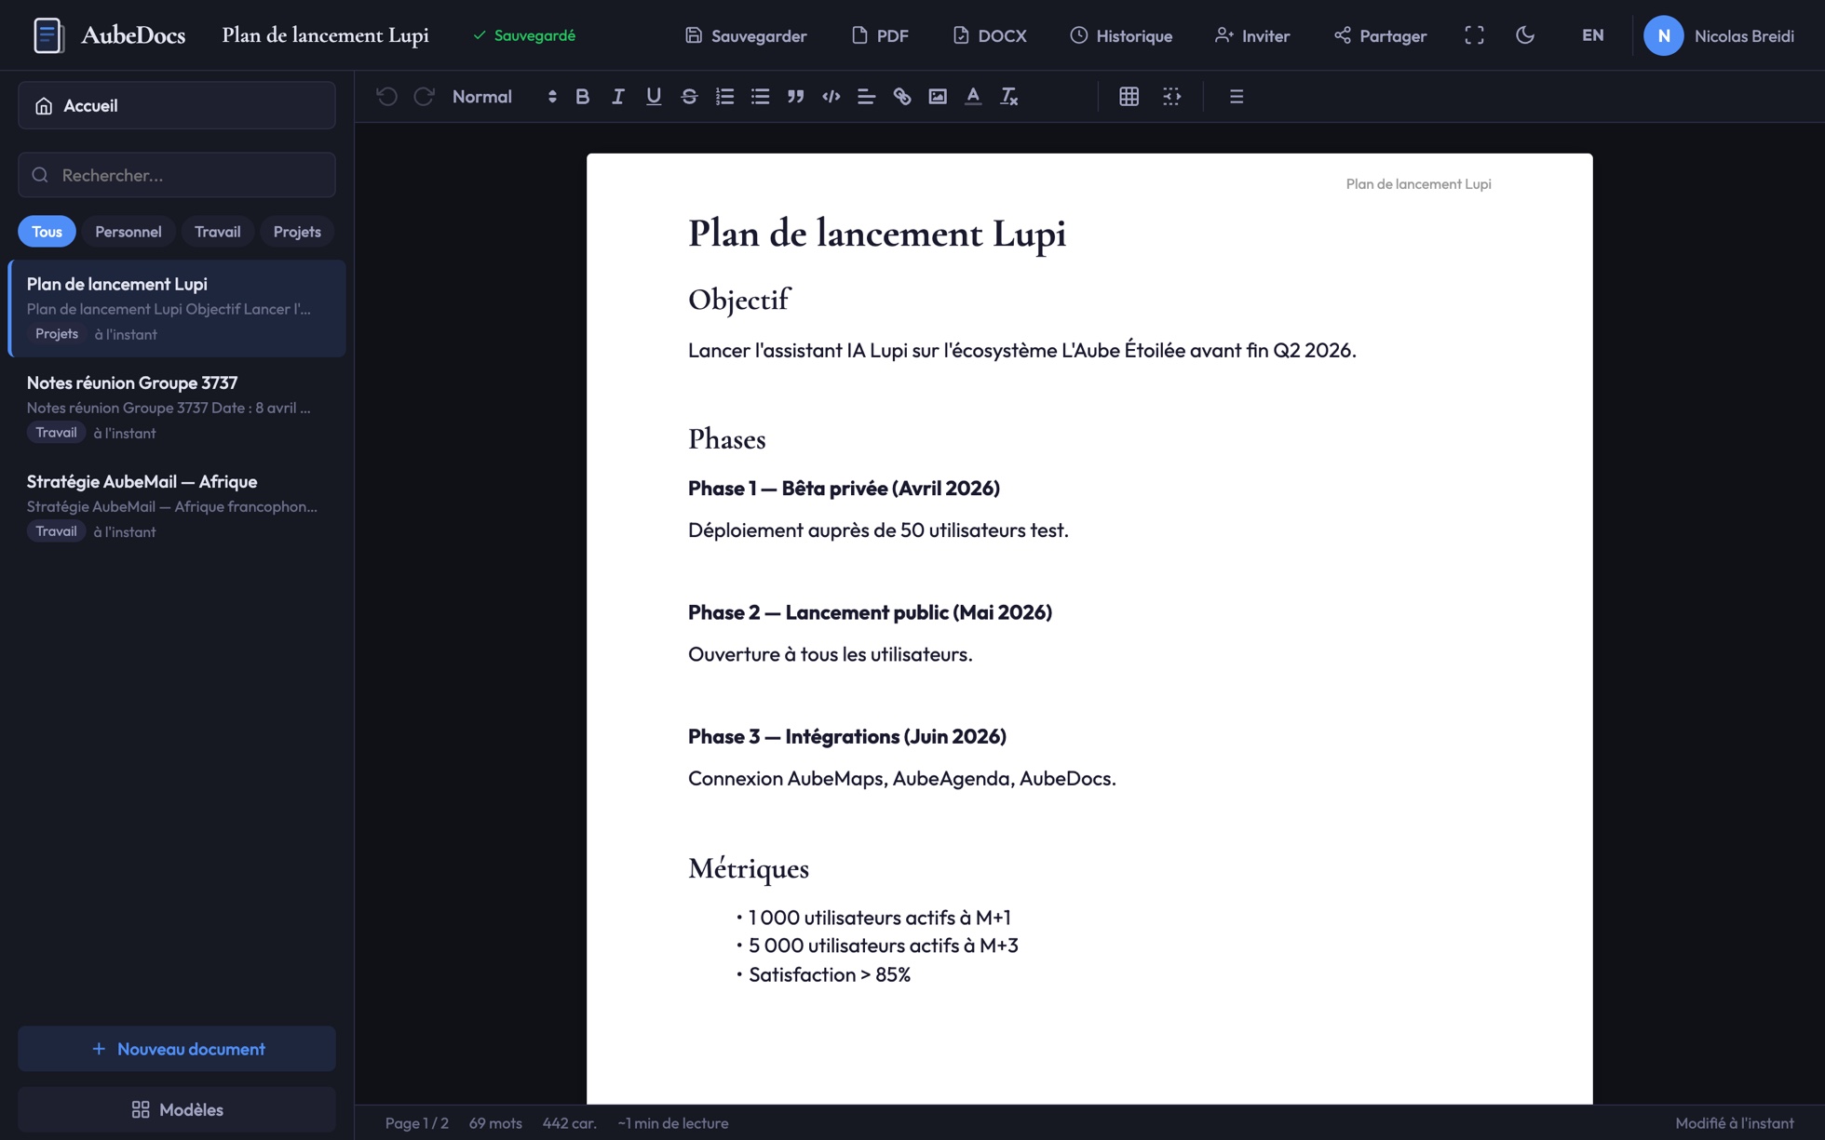Open the Historique version history
Viewport: 1825px width, 1140px height.
click(x=1121, y=35)
